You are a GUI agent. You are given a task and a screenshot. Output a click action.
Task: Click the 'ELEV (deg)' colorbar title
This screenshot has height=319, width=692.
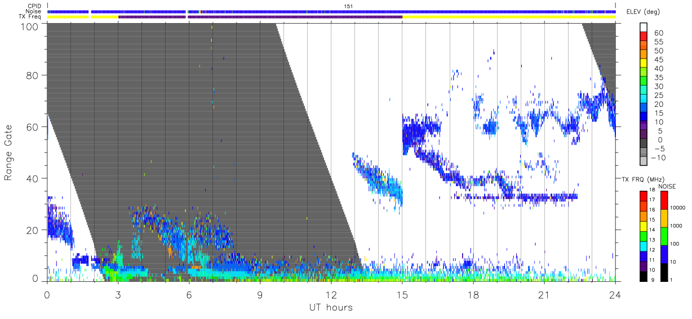644,12
